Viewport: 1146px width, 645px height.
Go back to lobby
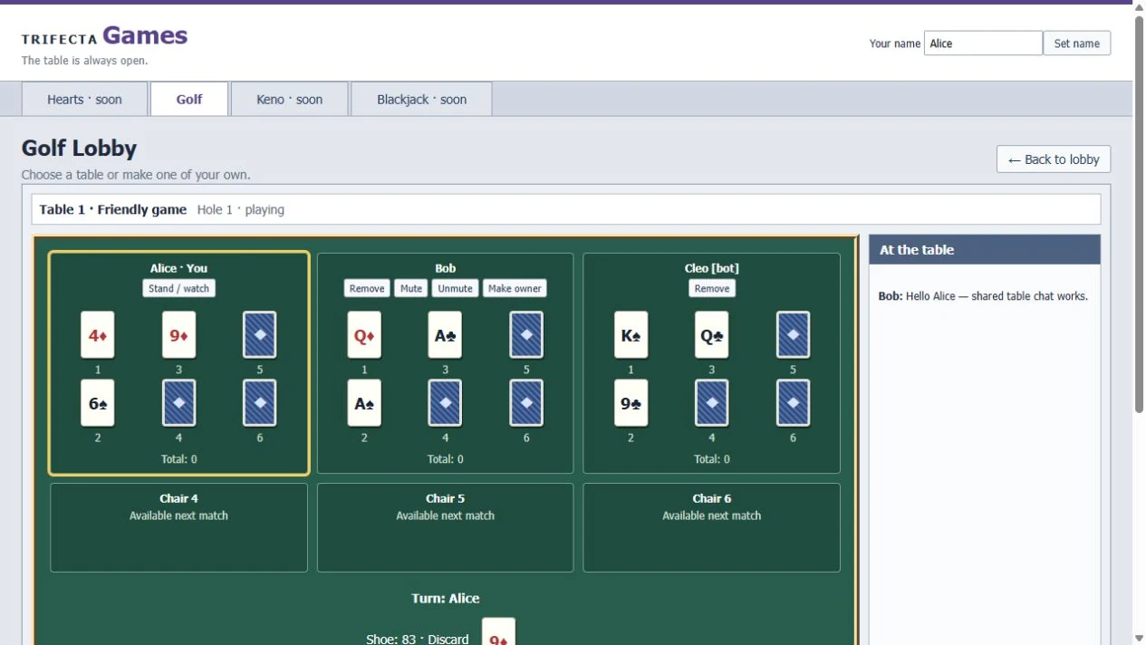(1054, 159)
